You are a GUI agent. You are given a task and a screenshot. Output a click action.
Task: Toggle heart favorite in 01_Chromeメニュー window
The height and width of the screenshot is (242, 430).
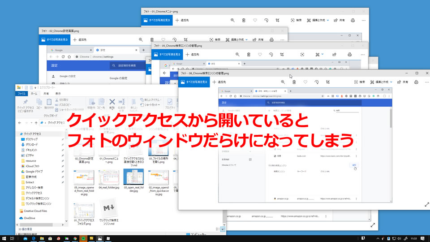coord(255,20)
